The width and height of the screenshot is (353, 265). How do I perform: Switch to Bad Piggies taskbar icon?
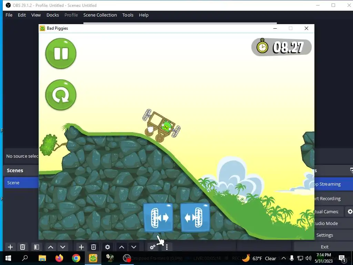93,258
